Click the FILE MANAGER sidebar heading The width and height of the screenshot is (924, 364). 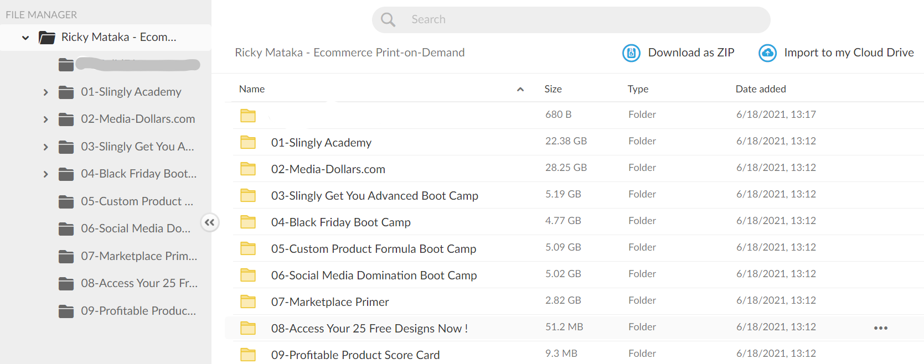click(42, 15)
